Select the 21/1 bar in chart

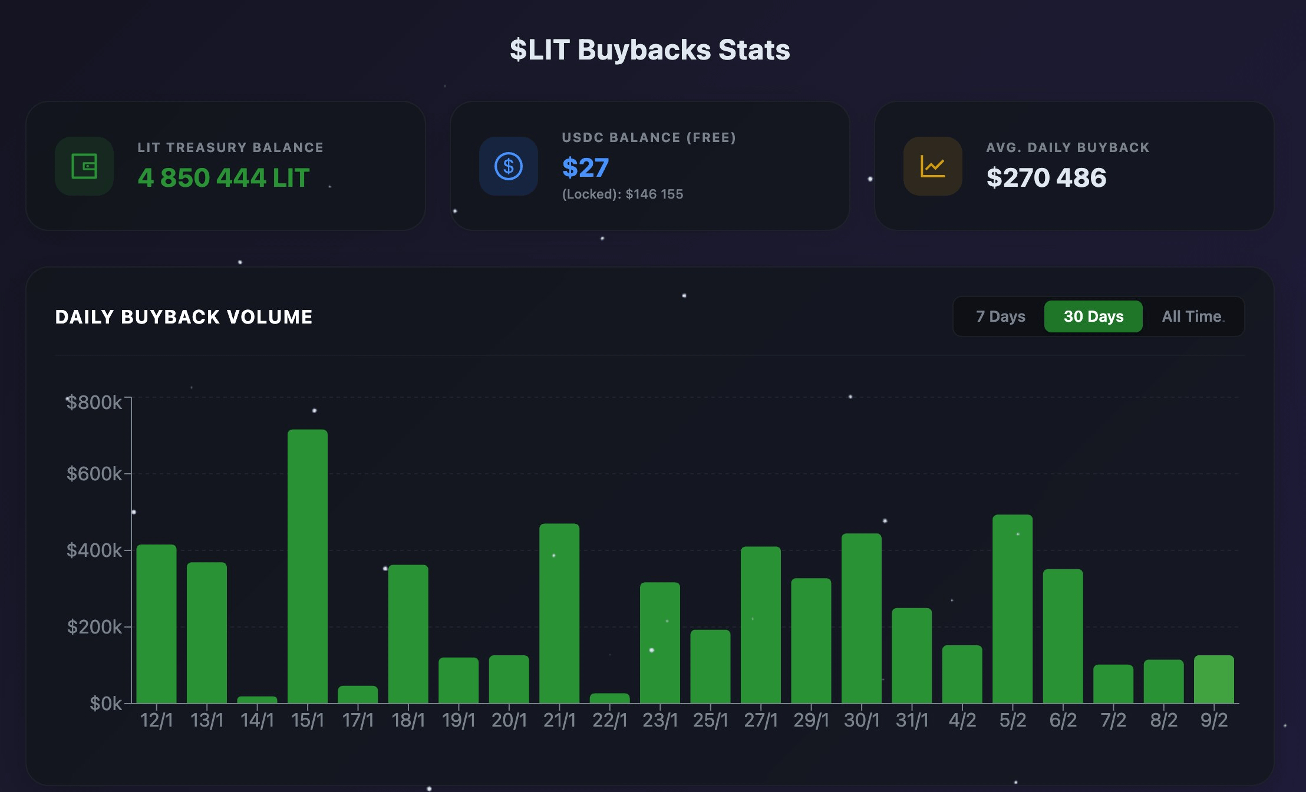click(x=559, y=613)
